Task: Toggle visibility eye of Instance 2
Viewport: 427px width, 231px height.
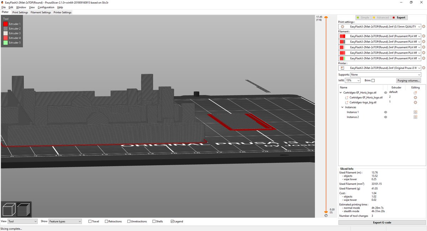Action: pos(385,117)
